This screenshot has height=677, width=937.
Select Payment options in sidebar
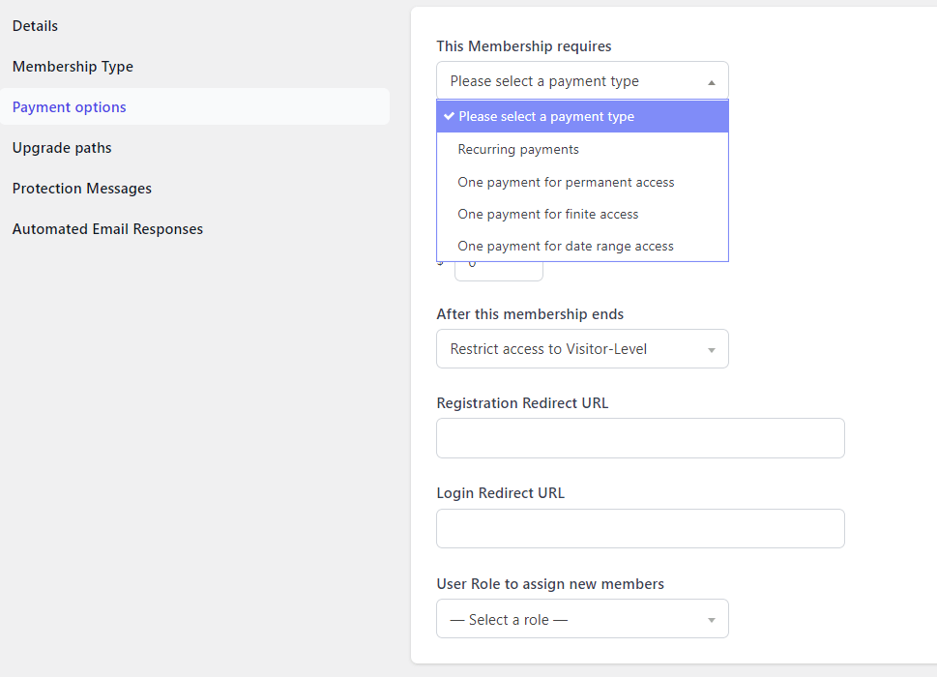pyautogui.click(x=194, y=107)
